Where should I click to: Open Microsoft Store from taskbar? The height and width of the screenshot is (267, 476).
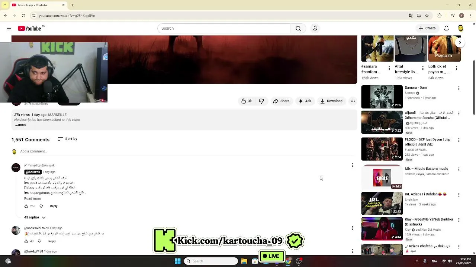(255, 261)
